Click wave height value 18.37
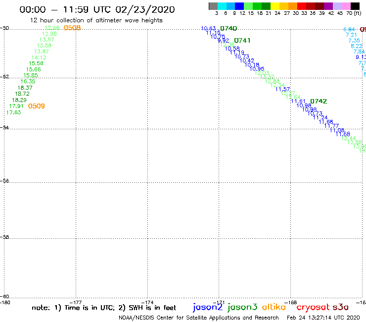This screenshot has width=366, height=322. click(x=25, y=88)
